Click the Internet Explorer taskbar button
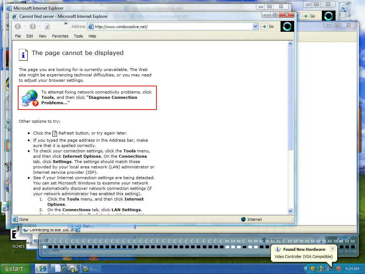Screen dimensions: 365x274 point(42,269)
